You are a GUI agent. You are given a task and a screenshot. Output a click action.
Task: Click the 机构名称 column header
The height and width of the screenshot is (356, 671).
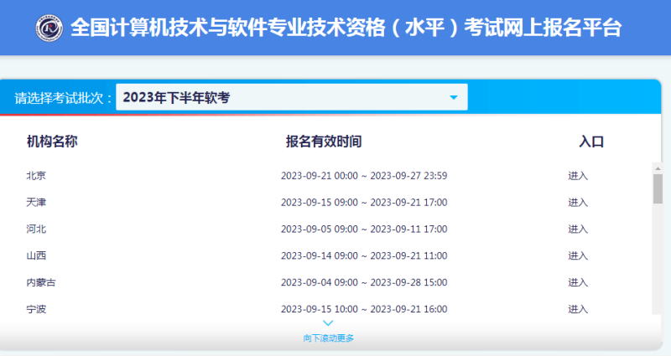tap(52, 142)
